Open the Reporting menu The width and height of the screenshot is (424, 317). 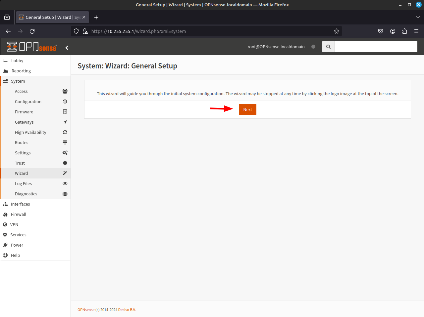click(21, 71)
